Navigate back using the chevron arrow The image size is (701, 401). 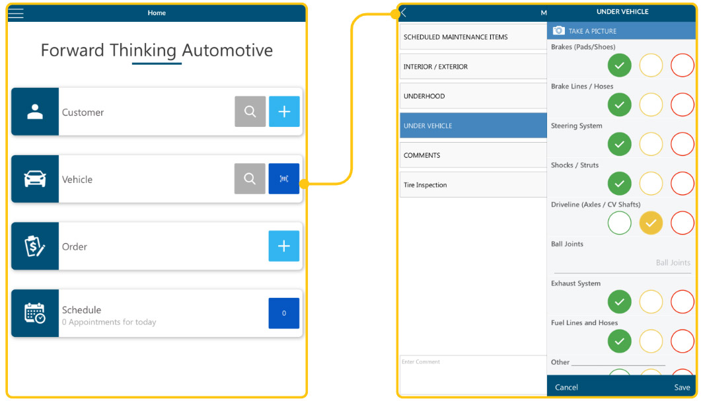point(403,13)
